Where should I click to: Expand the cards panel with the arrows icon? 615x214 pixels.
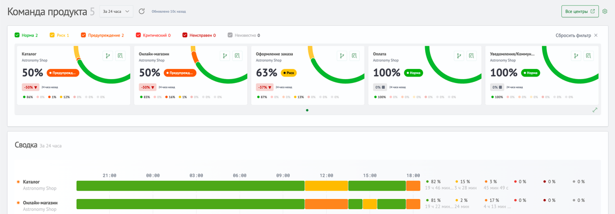click(x=595, y=110)
